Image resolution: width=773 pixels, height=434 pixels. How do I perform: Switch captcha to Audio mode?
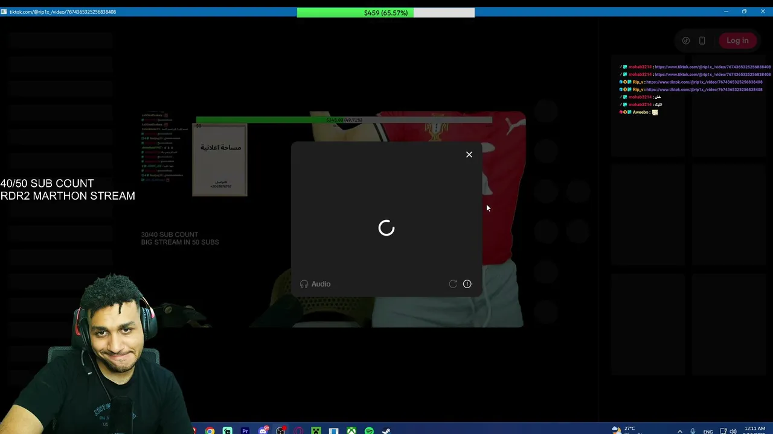(x=315, y=284)
